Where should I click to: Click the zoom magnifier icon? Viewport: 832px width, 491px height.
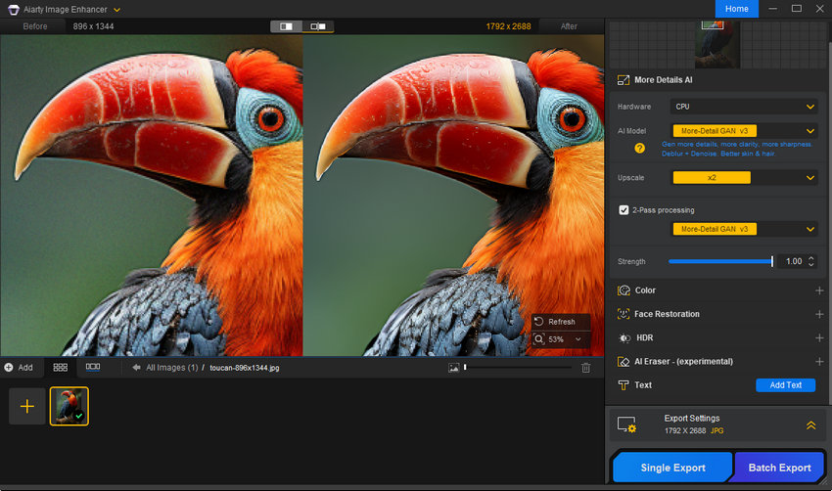tap(539, 339)
